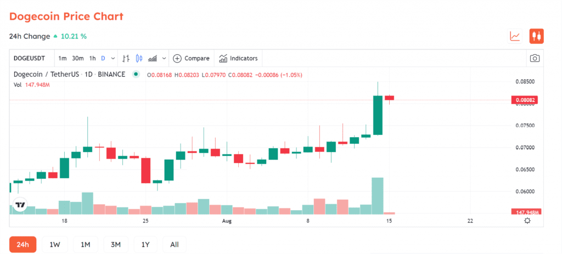
Task: Click the 15 date axis label
Action: pyautogui.click(x=389, y=221)
